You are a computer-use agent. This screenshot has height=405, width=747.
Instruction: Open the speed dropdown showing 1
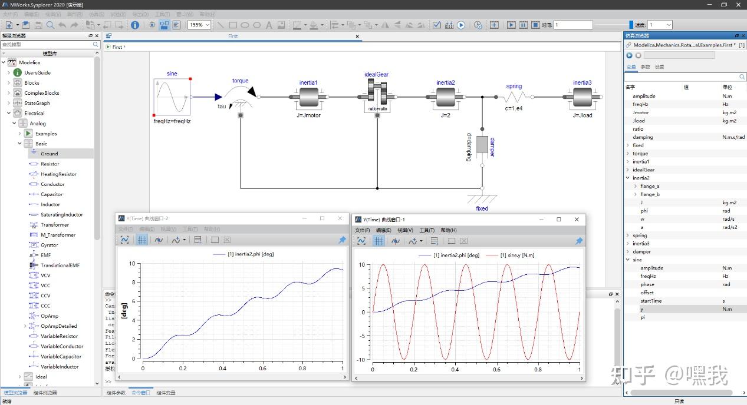(x=660, y=25)
